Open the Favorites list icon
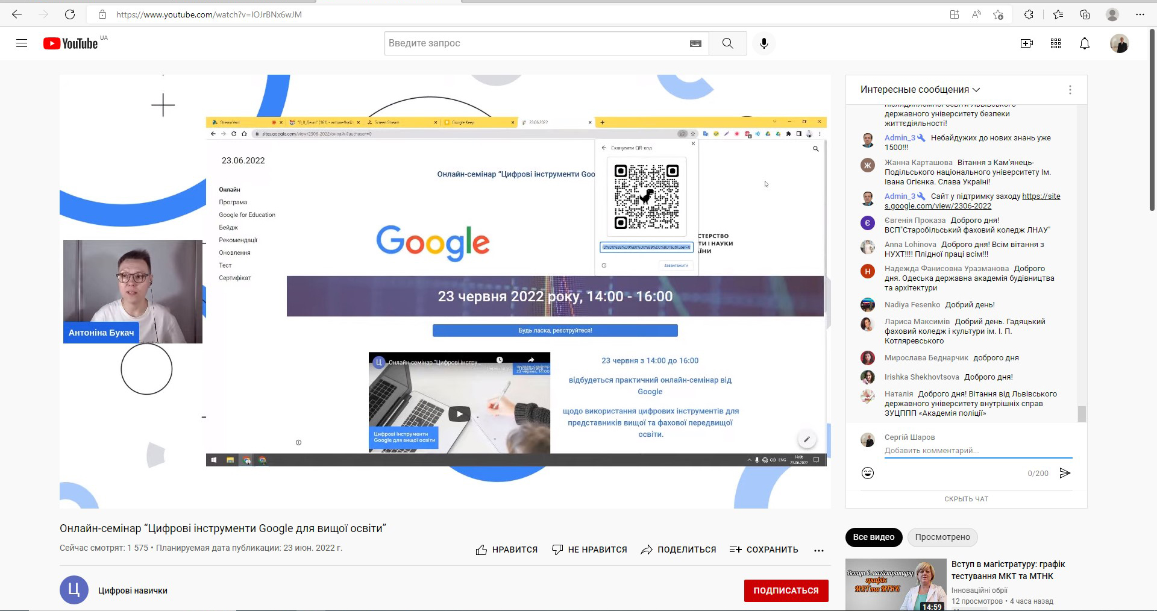 point(1058,14)
